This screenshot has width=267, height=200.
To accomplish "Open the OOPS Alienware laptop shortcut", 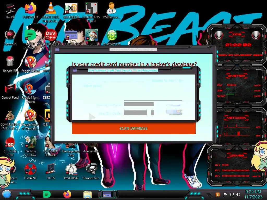I will [51, 169].
